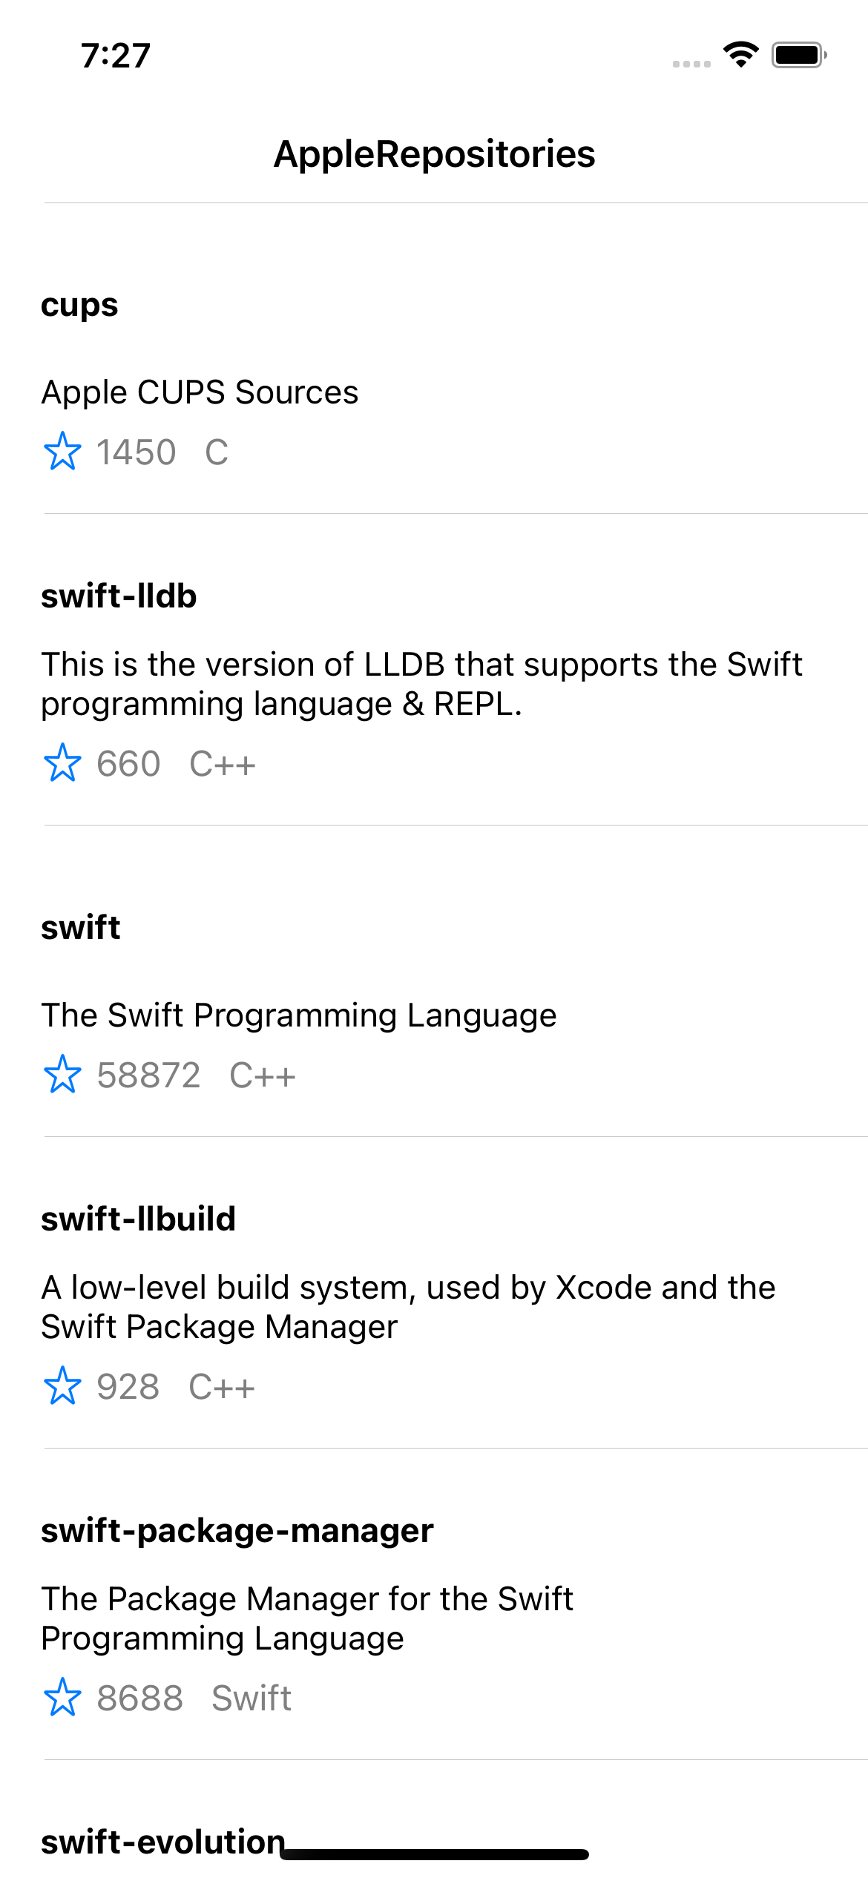Tap the Swift language label under swift-package-manager
The image size is (868, 1878).
[251, 1699]
